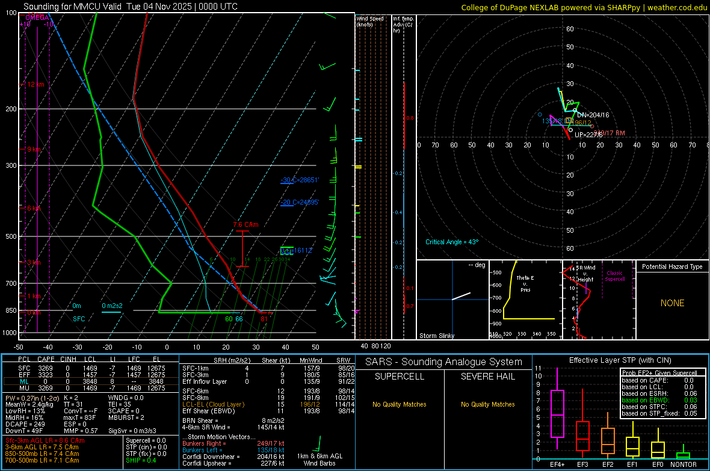Select the DN=204/16 hodograph label
Viewport: 710px width, 471px height.
[593, 115]
